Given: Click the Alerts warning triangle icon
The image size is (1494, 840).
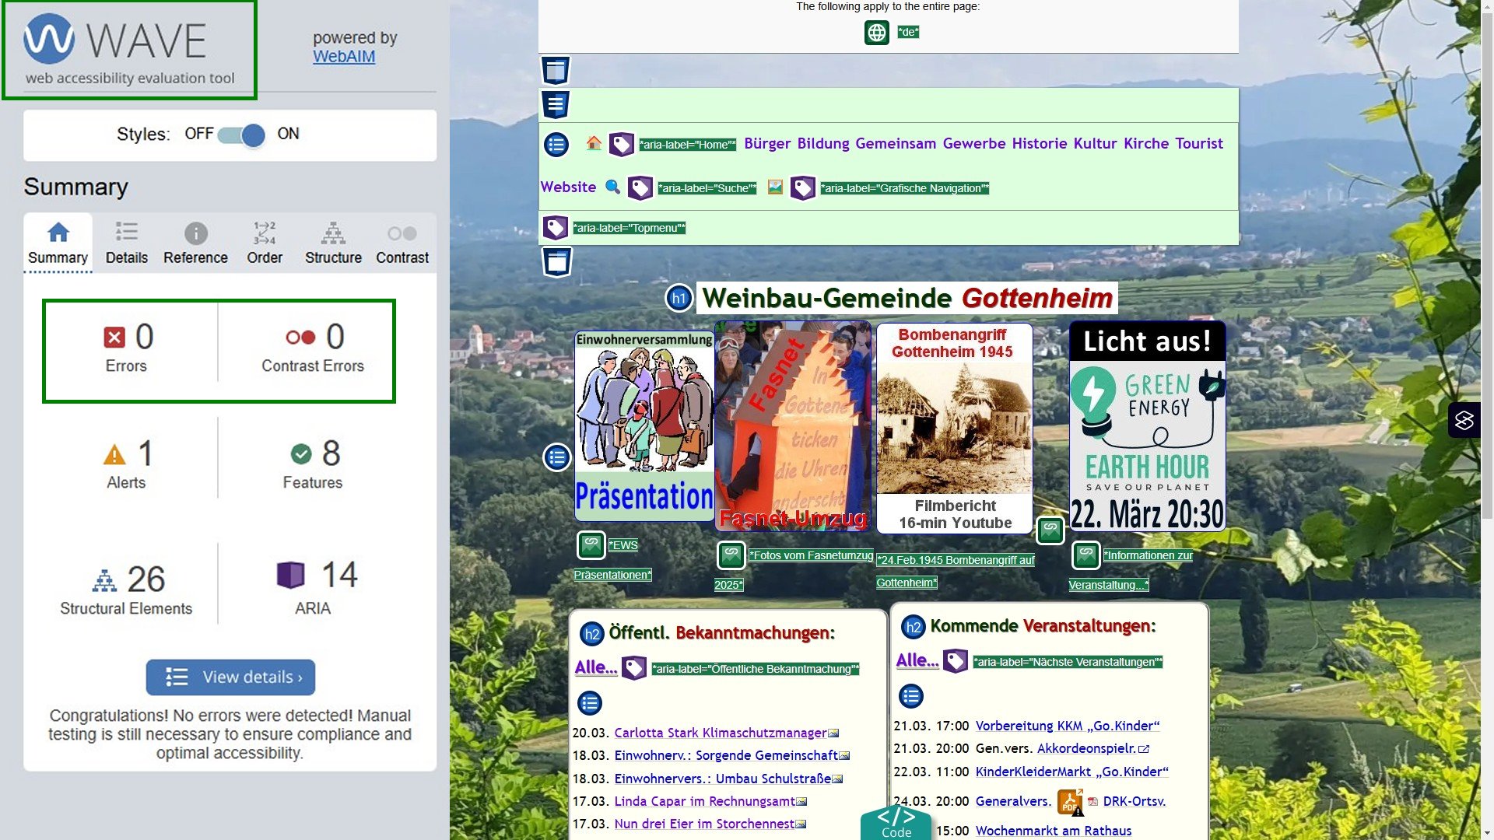Looking at the screenshot, I should point(114,454).
